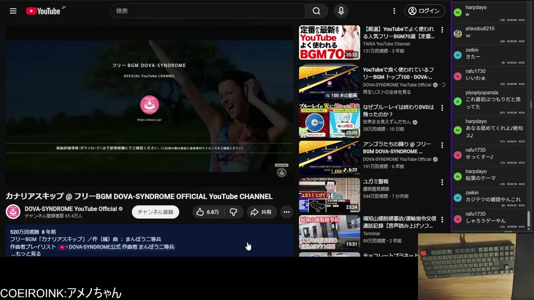Open the ユガミ警報 video thumbnail
This screenshot has width=534, height=300.
(329, 195)
